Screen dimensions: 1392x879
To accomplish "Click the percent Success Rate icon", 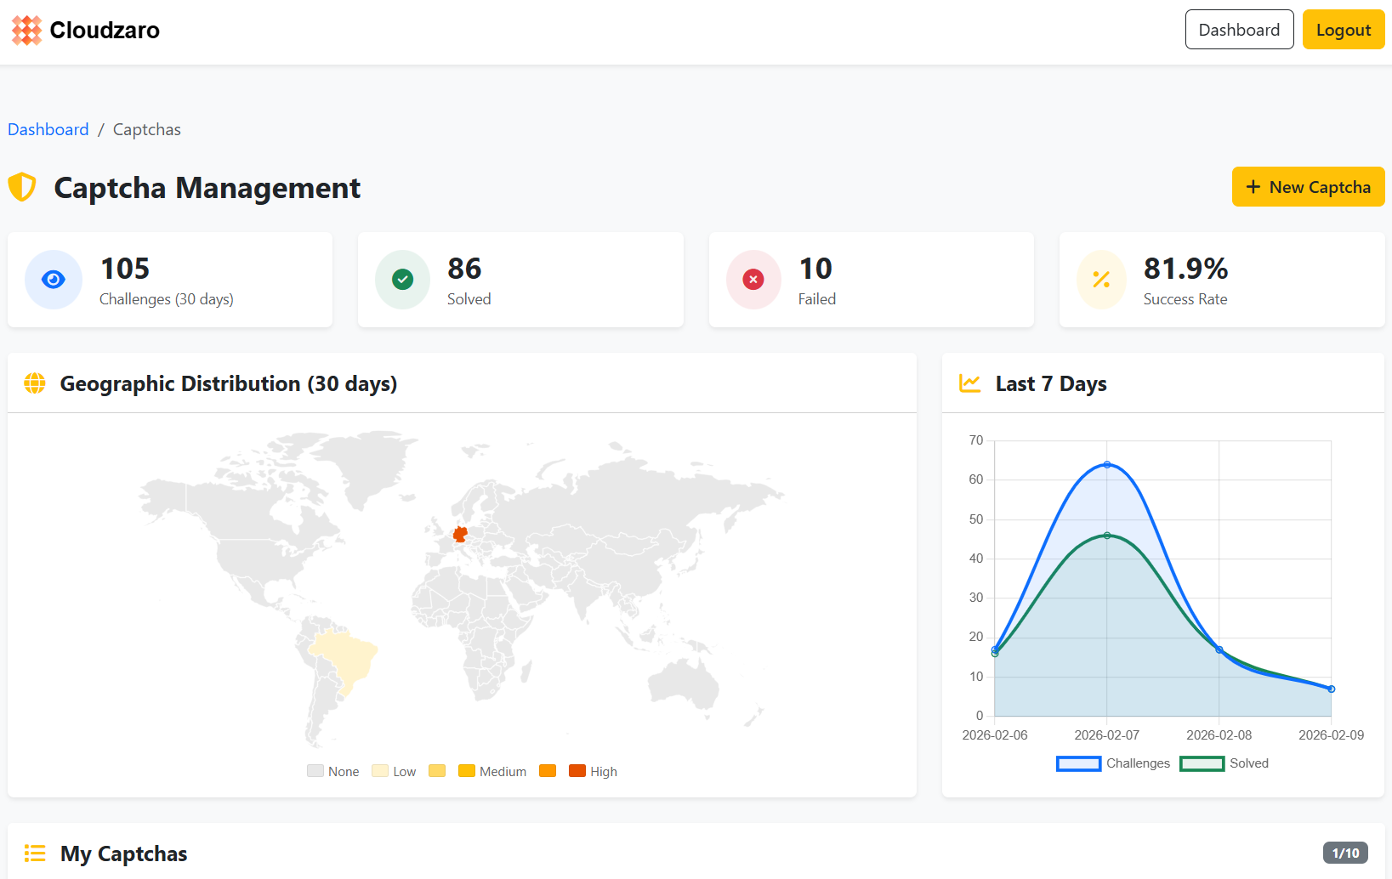I will (1101, 280).
